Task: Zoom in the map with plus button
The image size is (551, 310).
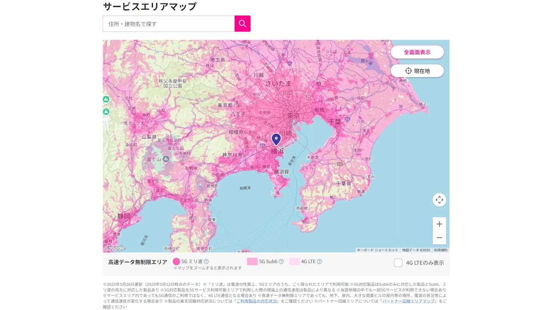Action: [x=439, y=224]
